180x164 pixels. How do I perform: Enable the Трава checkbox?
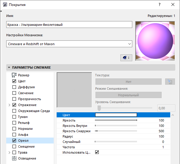coord(14,152)
